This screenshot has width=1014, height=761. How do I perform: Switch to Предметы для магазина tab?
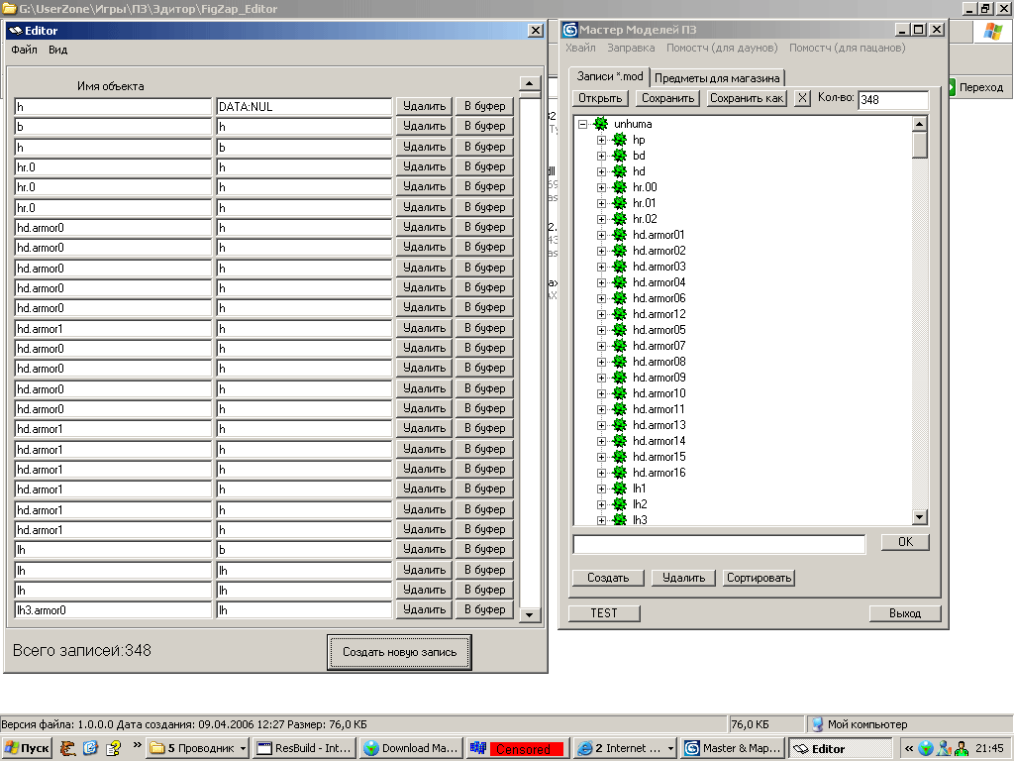click(x=719, y=78)
